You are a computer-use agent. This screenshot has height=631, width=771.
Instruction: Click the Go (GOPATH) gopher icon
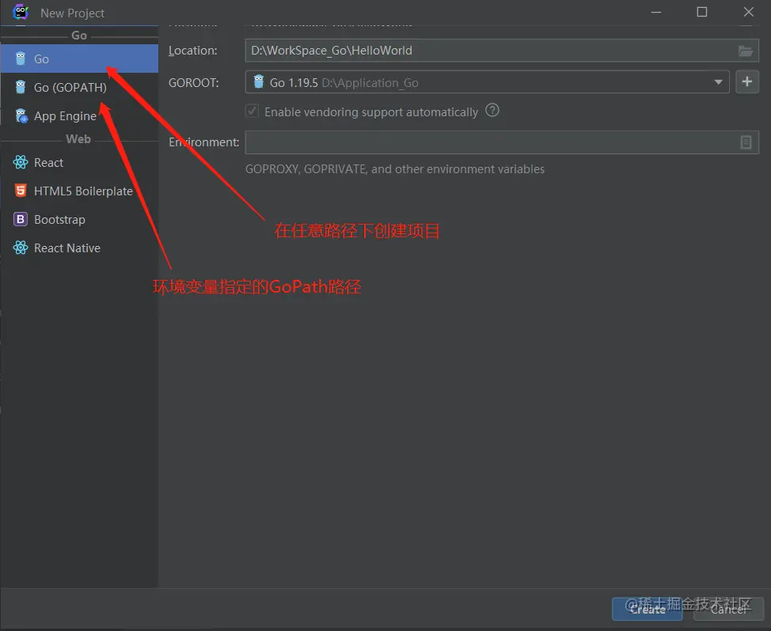pyautogui.click(x=20, y=88)
